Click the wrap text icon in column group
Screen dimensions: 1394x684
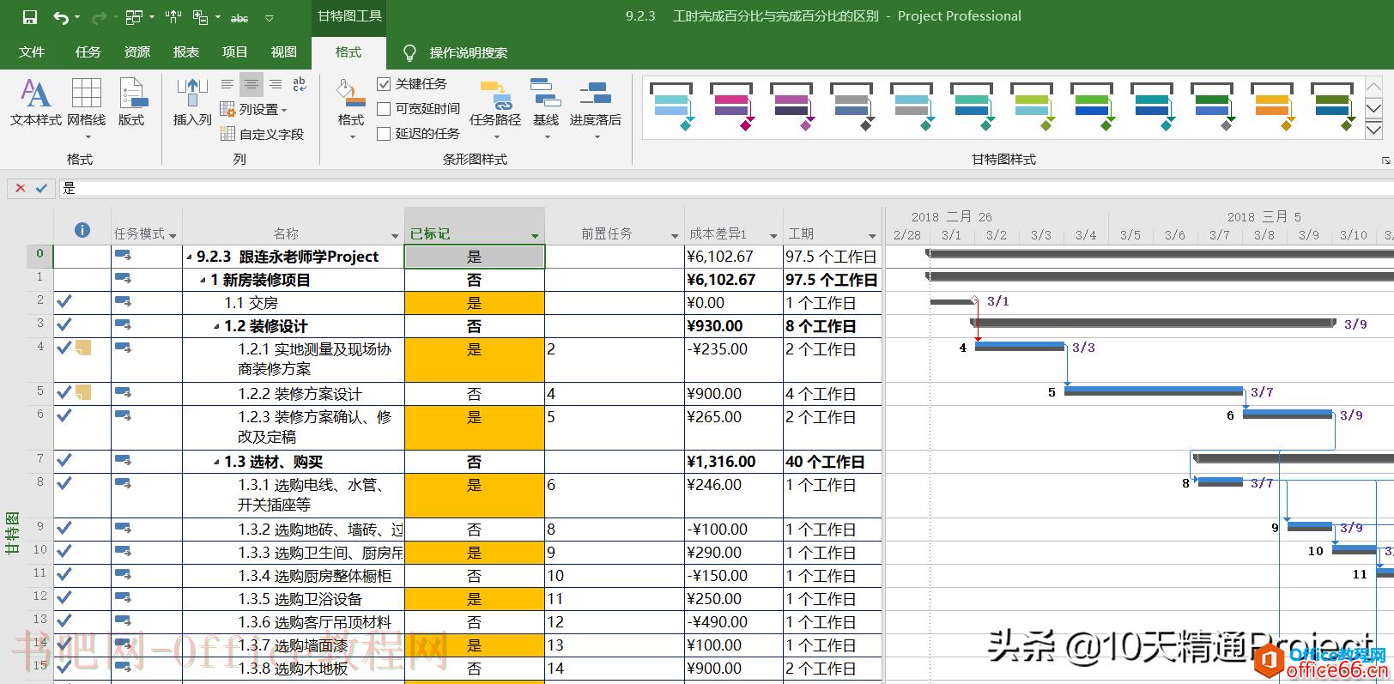(x=300, y=84)
